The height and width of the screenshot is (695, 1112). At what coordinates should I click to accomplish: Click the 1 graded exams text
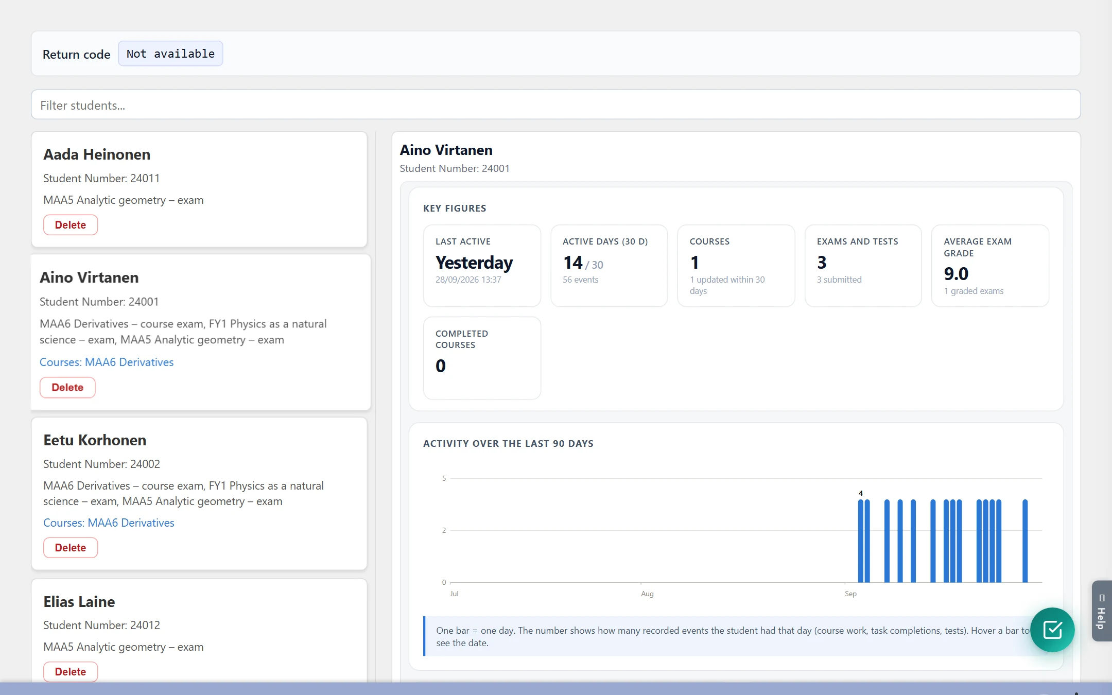974,291
